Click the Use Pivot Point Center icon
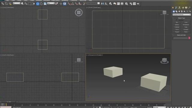The width and height of the screenshot is (192, 108). [57, 4]
